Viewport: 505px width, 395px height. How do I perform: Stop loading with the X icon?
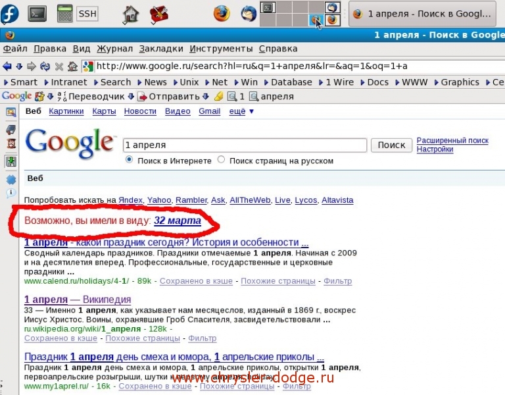59,66
